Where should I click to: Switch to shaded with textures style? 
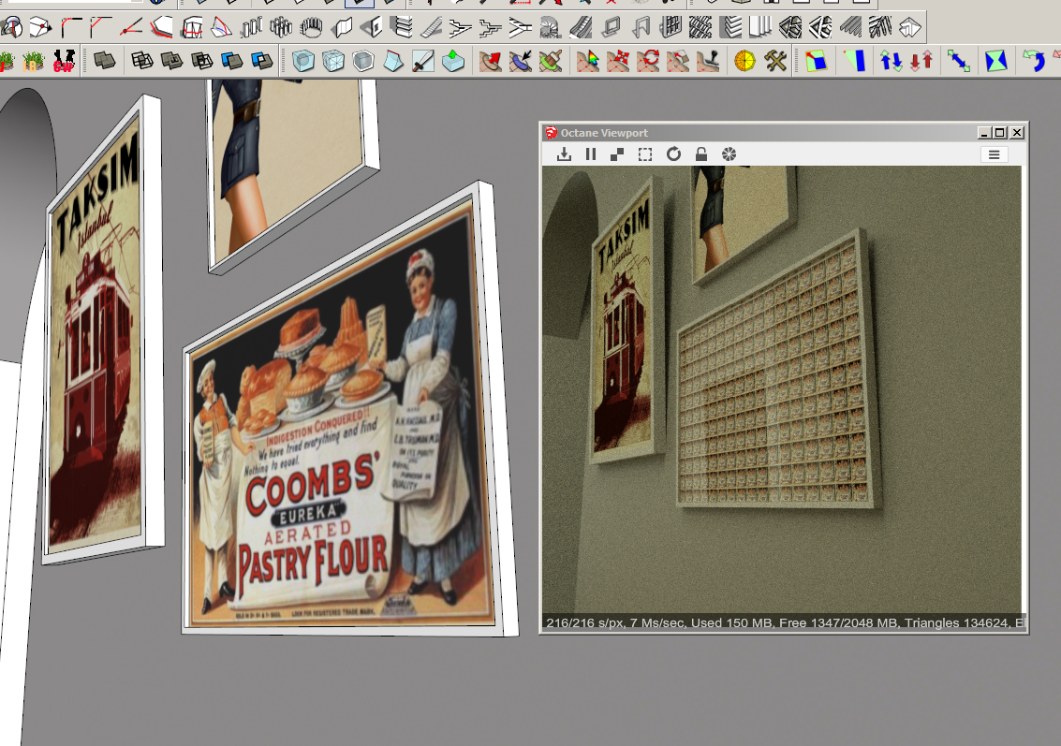pyautogui.click(x=261, y=61)
